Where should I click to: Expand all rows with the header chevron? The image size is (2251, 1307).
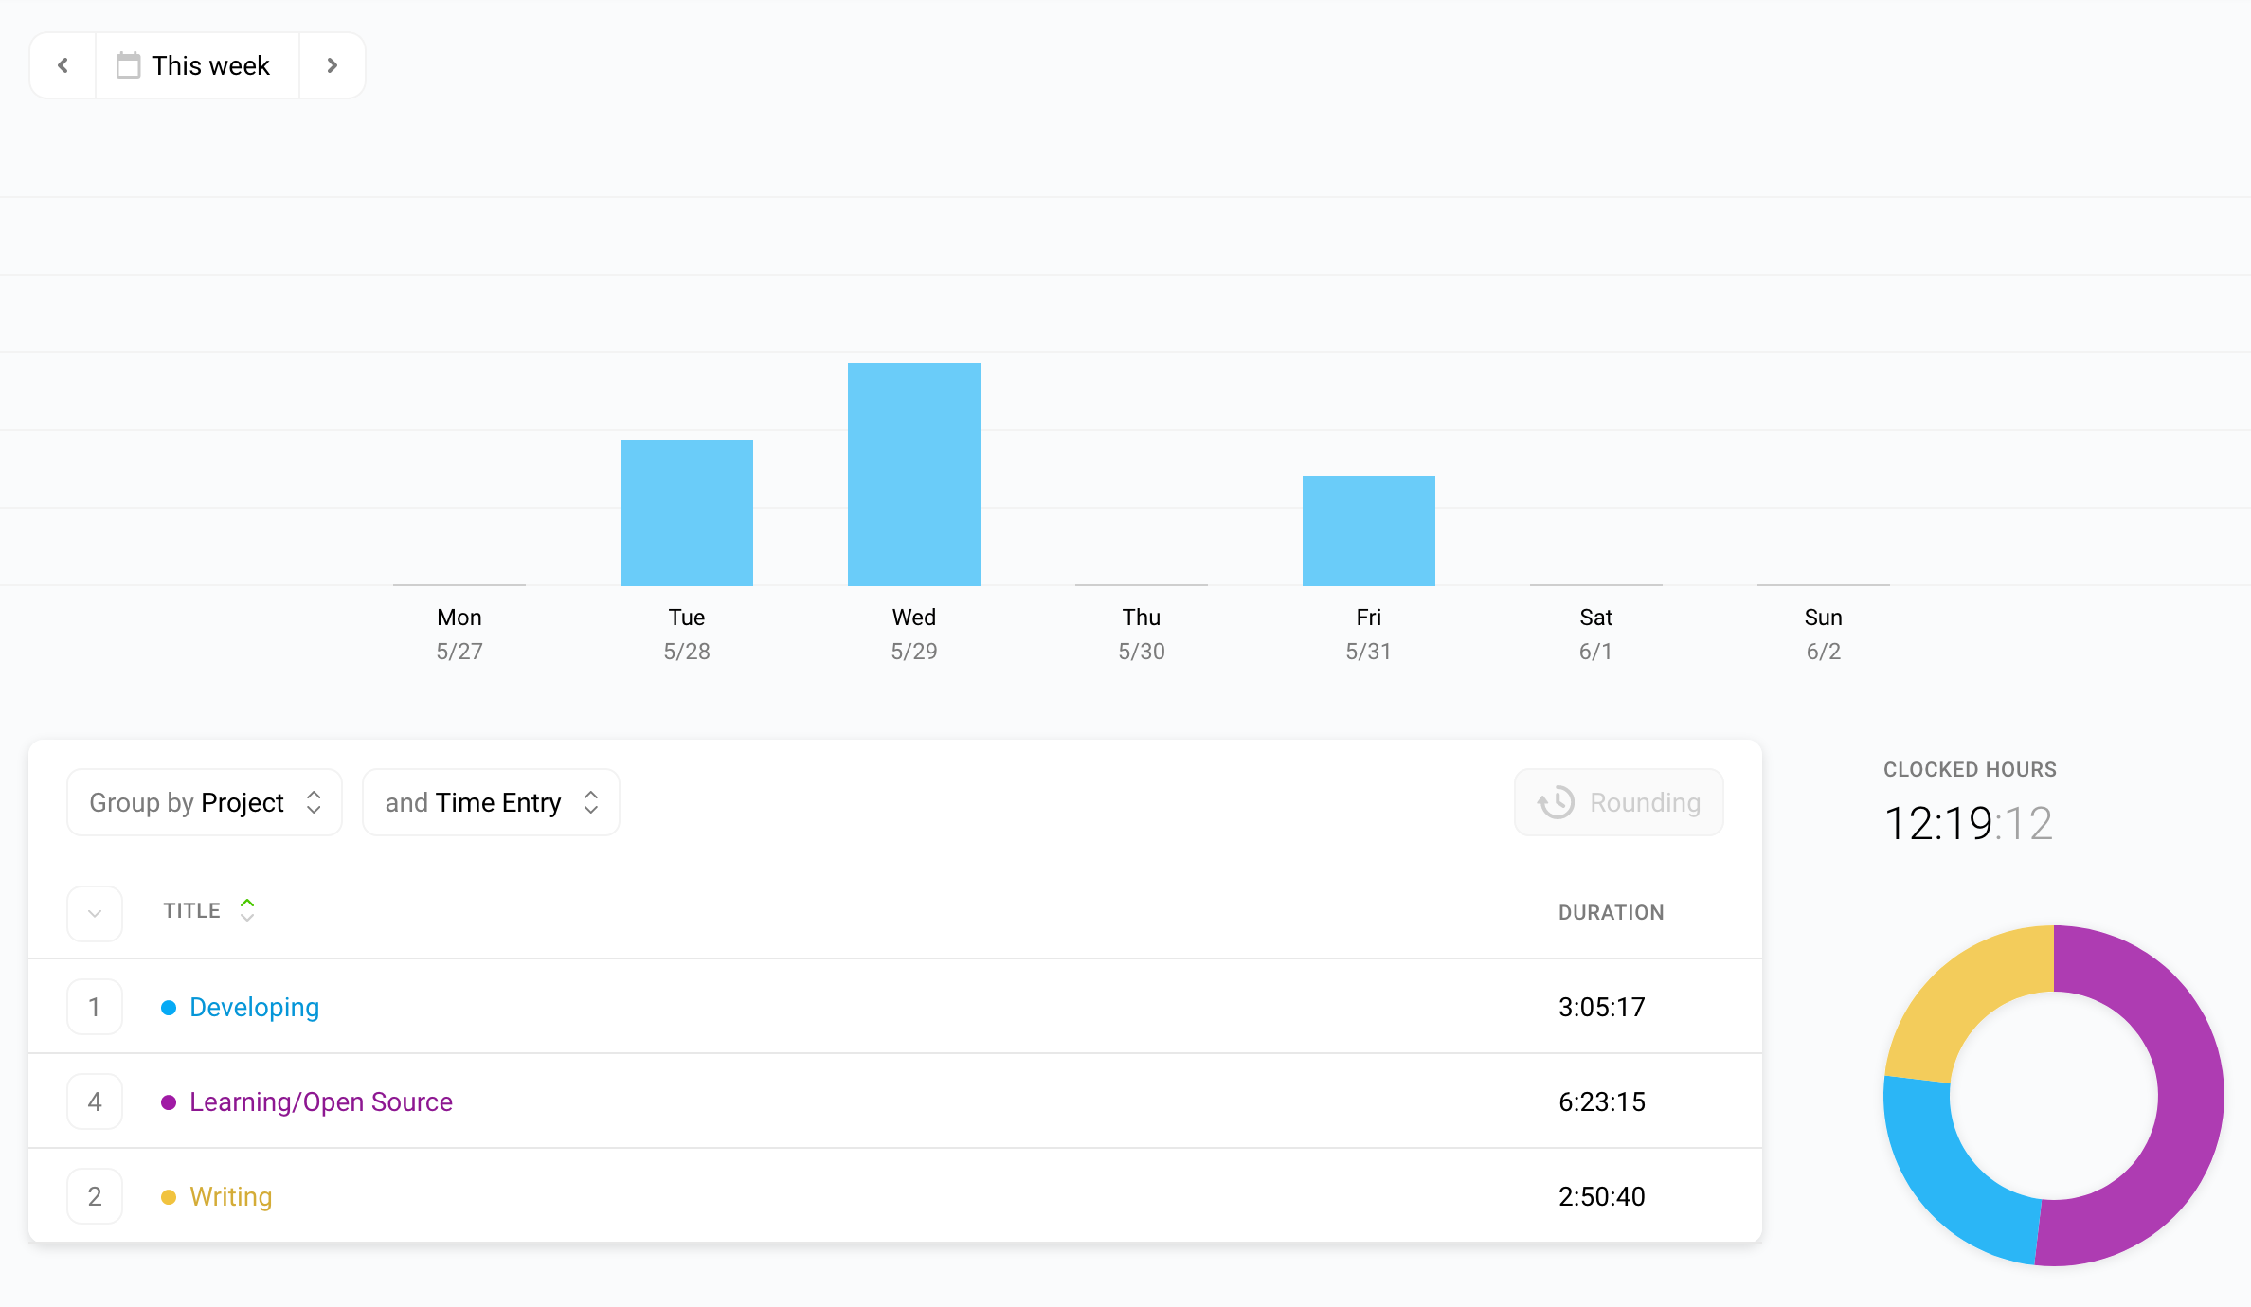(x=95, y=914)
